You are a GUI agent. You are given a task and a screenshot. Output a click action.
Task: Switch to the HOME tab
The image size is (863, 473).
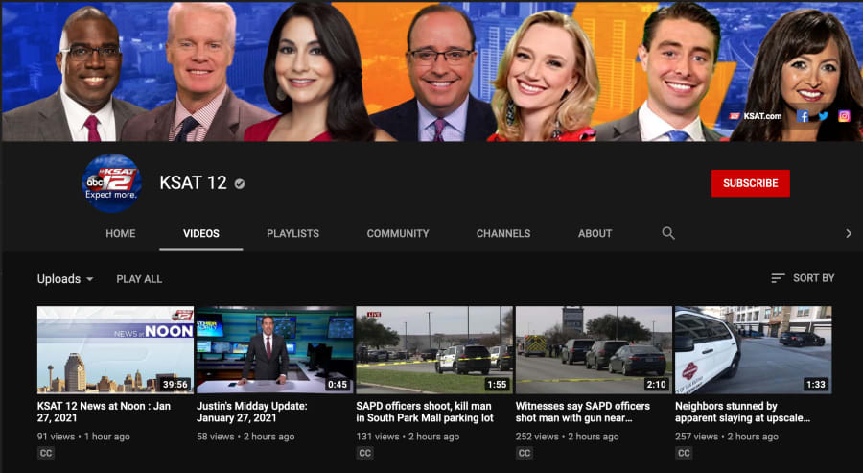click(121, 233)
